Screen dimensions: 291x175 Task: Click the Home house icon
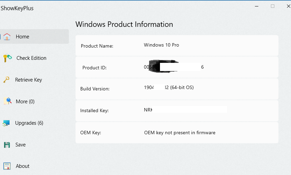(x=7, y=37)
